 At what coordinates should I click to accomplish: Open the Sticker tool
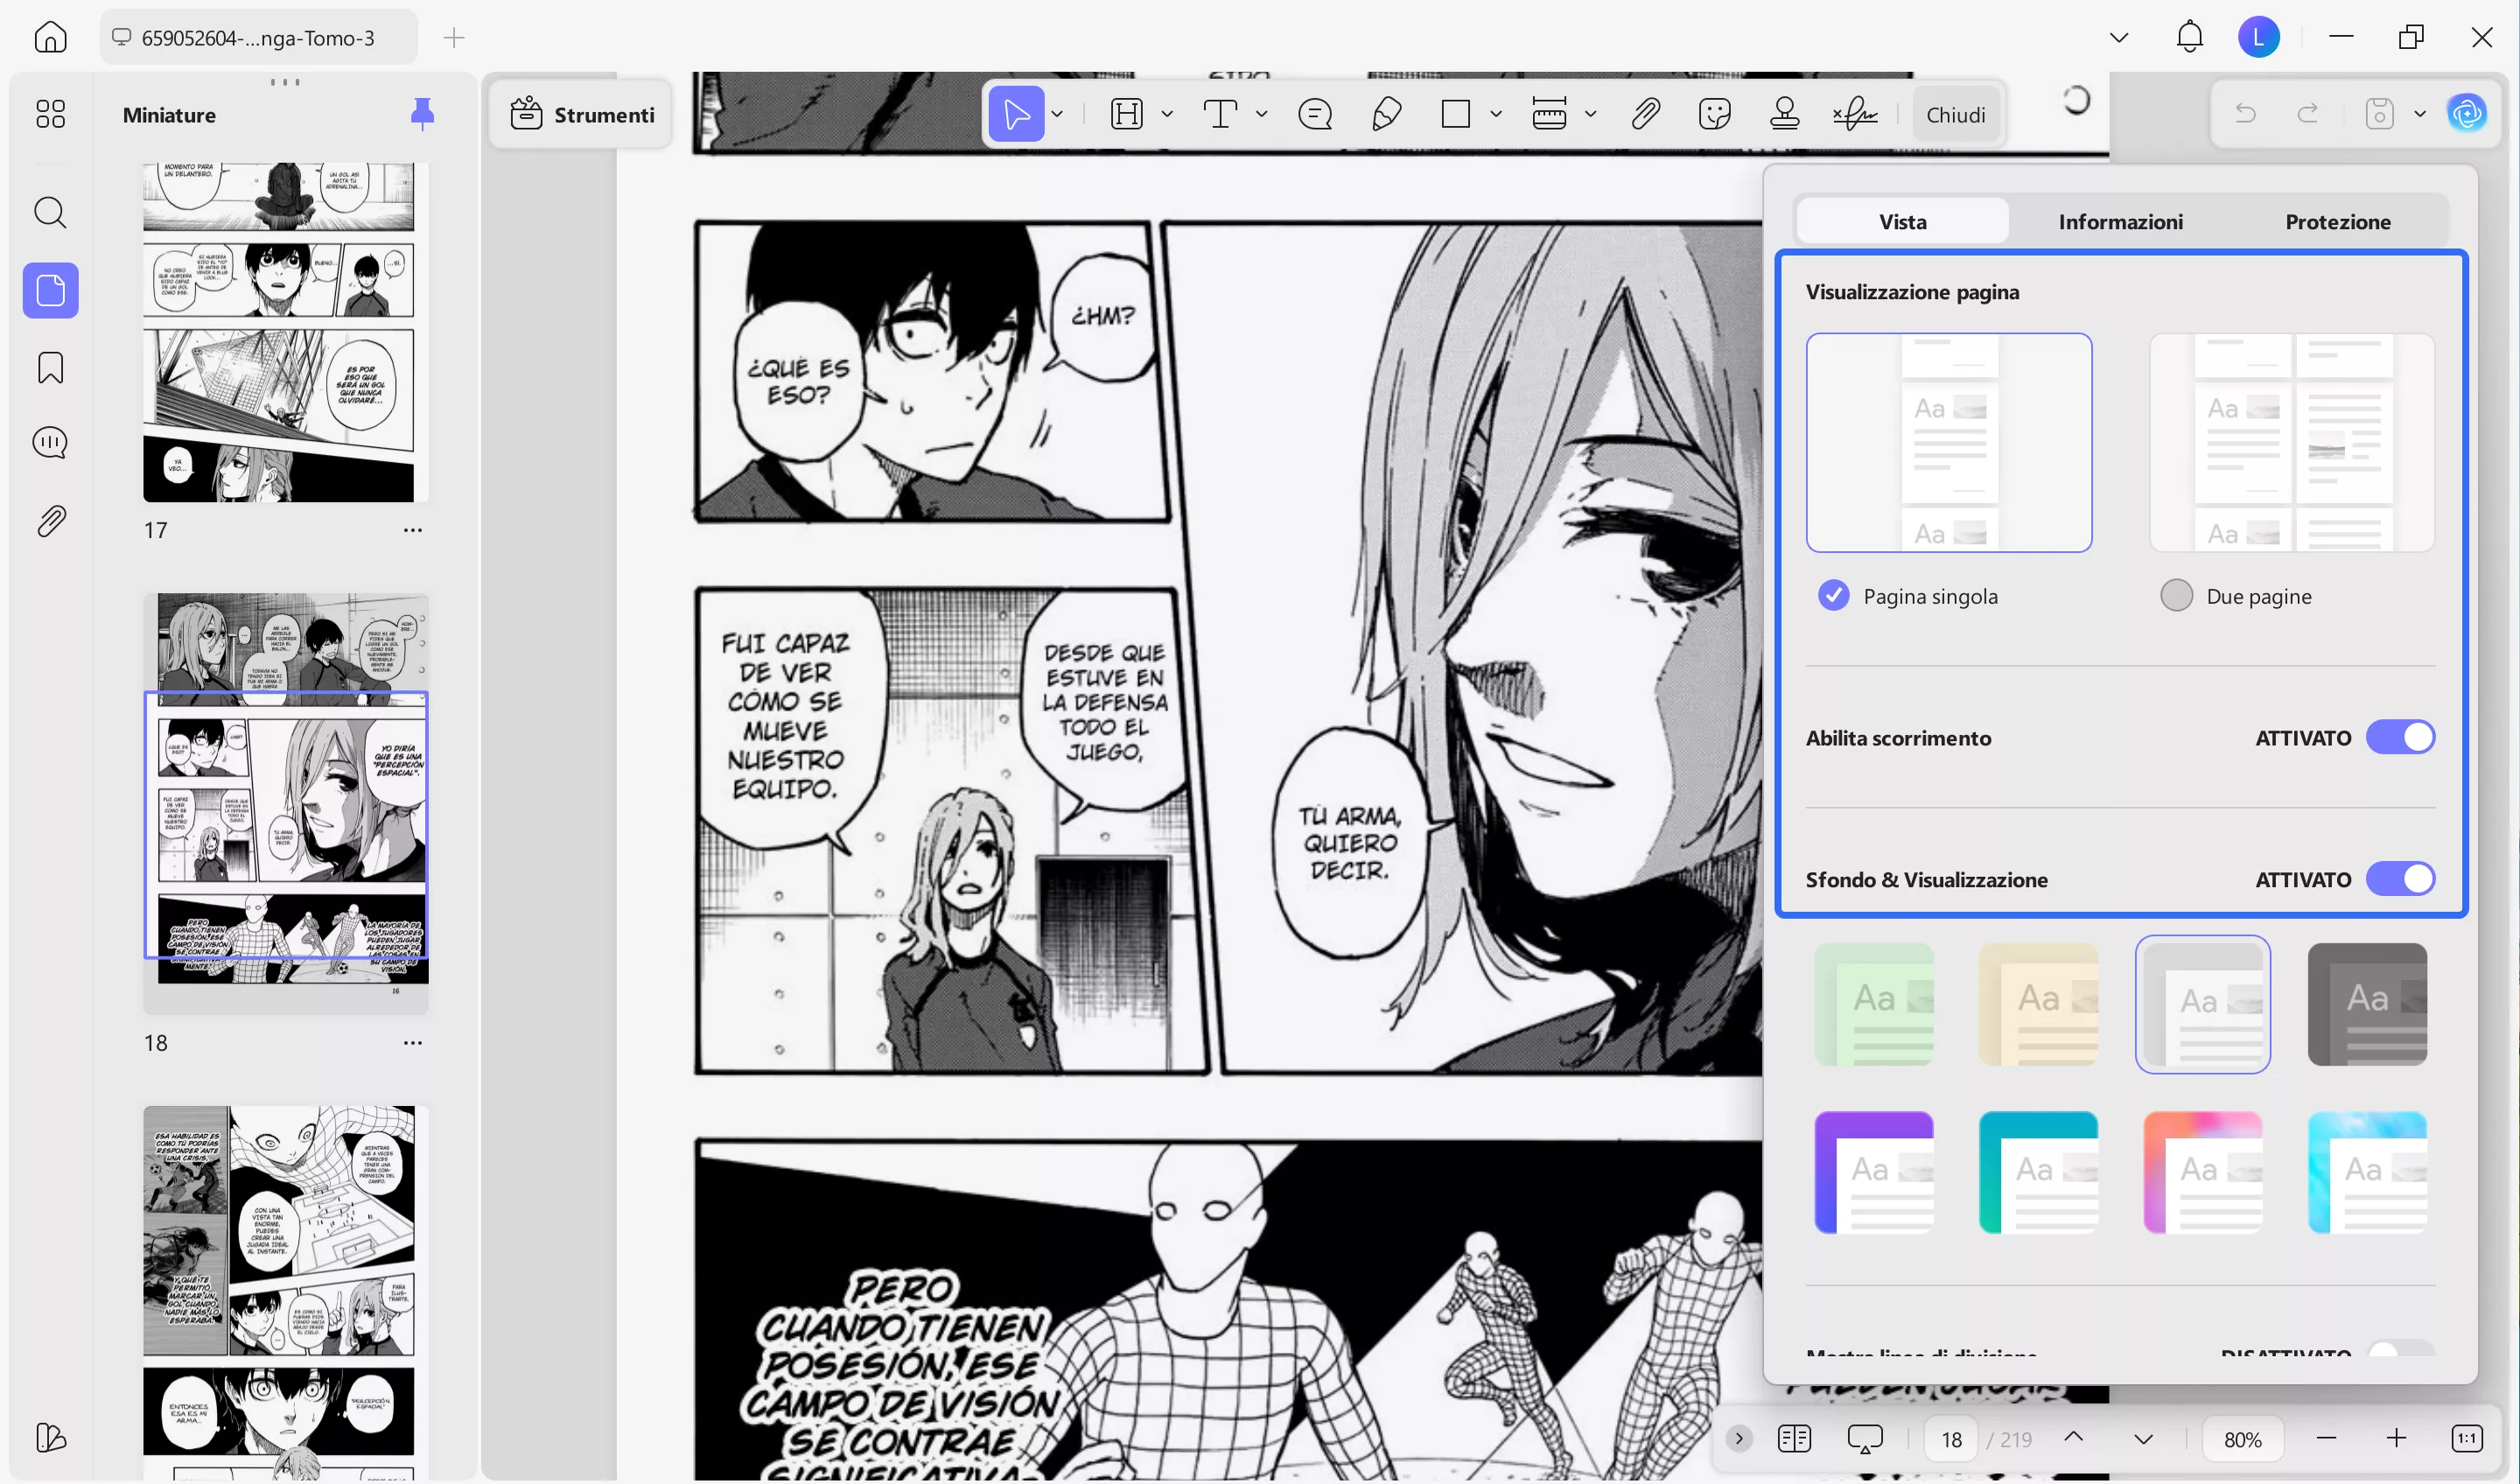pyautogui.click(x=1716, y=113)
